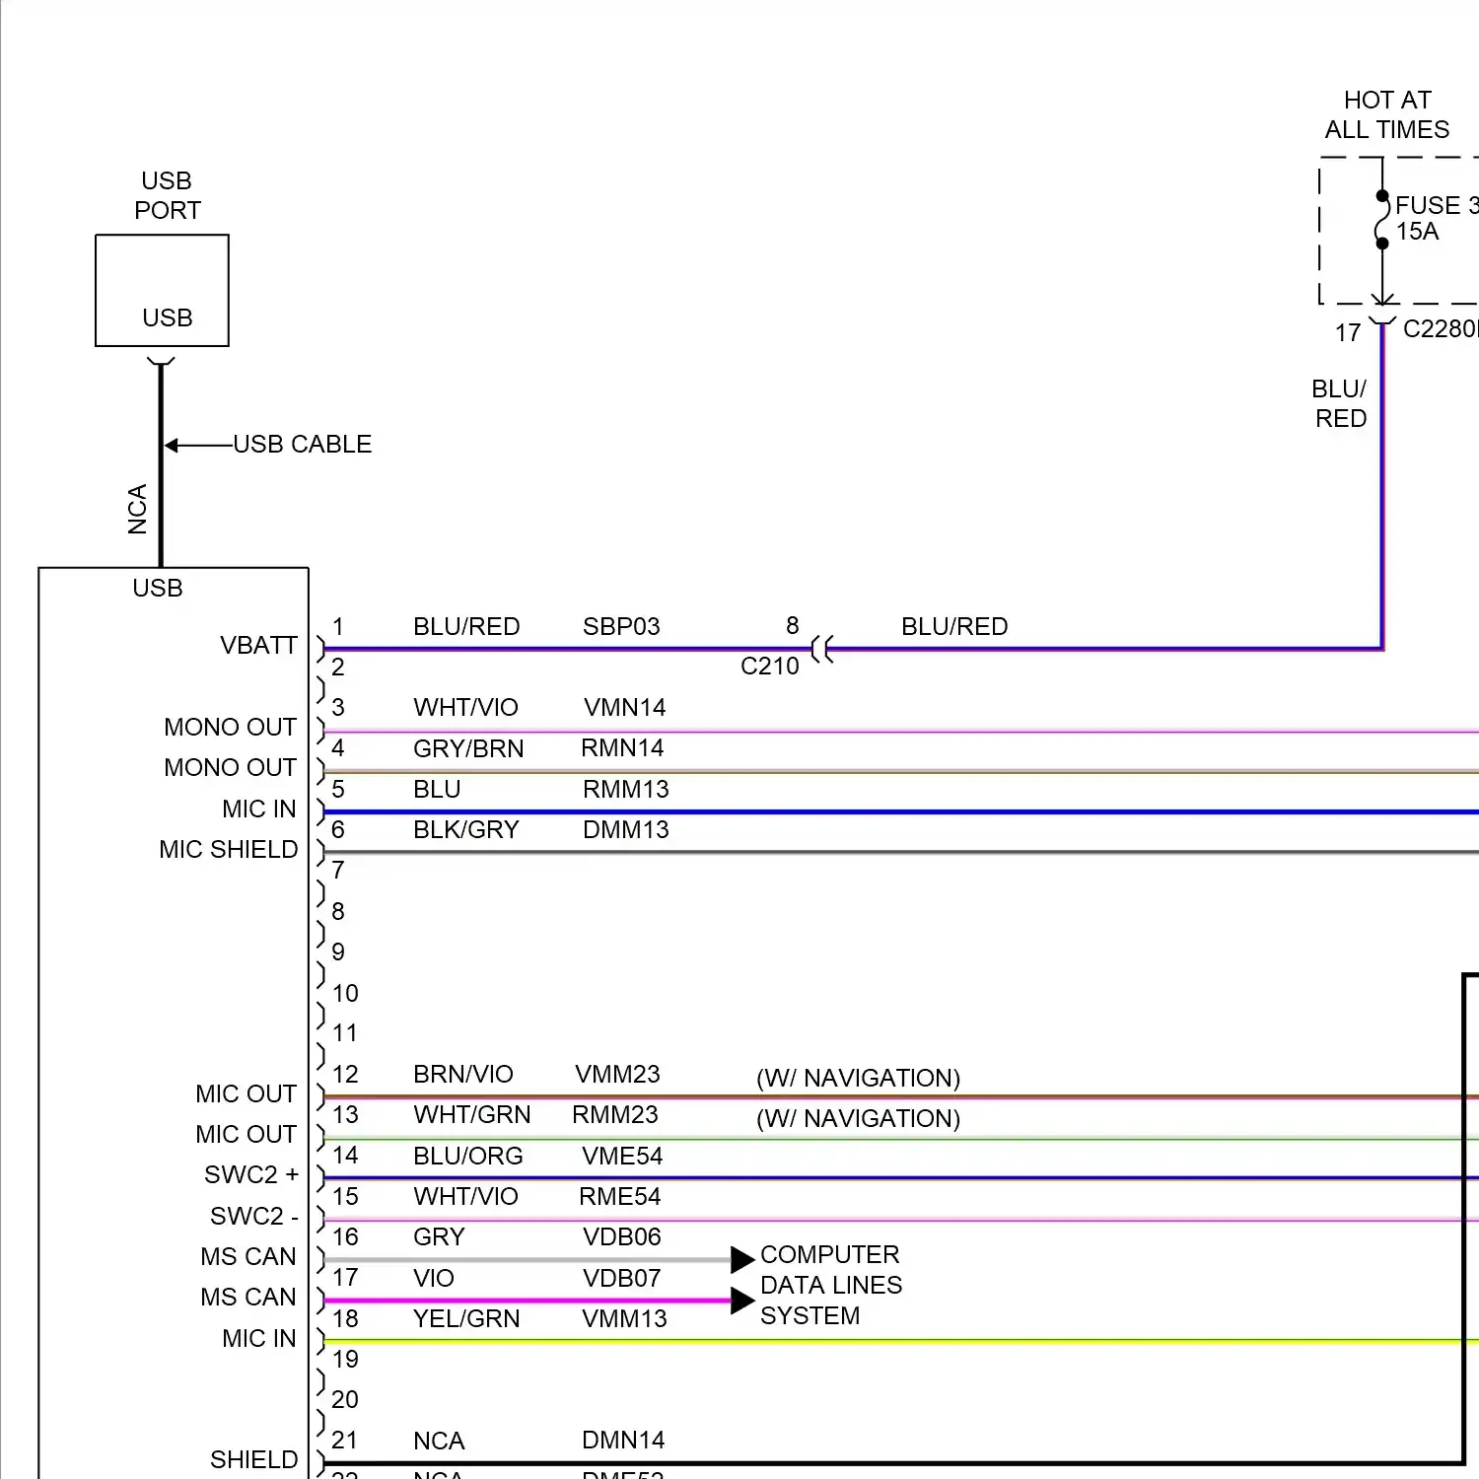
Task: Click the BLK/GRY wire color label
Action: coord(465,829)
